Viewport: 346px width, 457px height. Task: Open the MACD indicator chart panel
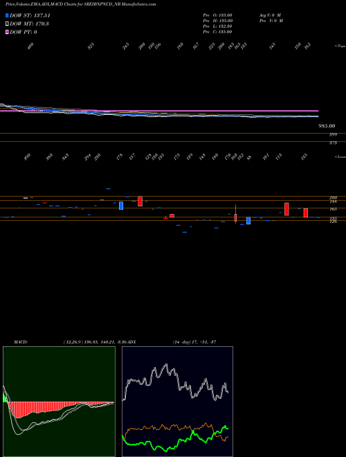pyautogui.click(x=59, y=402)
